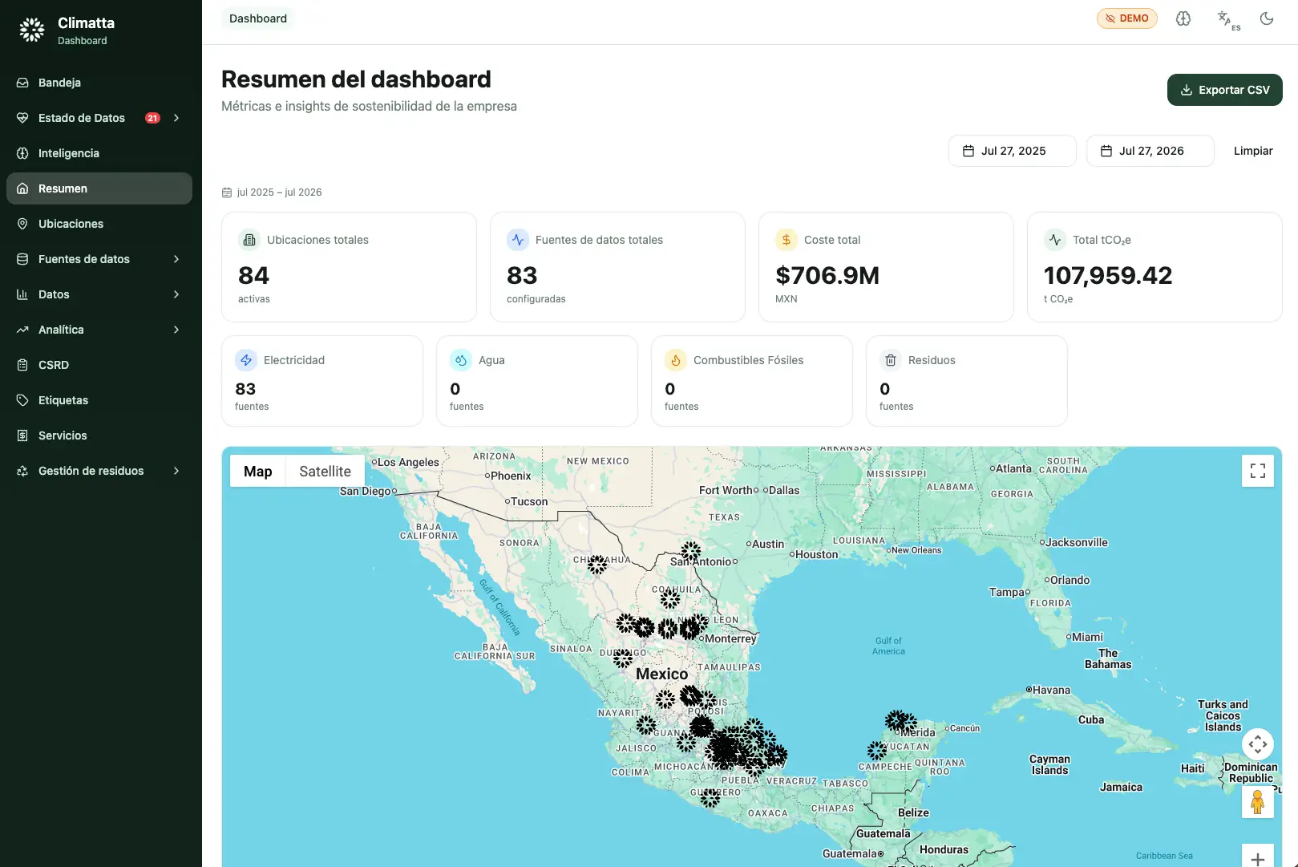Click the Ubicaciones pin icon
Image resolution: width=1298 pixels, height=867 pixels.
coord(22,224)
